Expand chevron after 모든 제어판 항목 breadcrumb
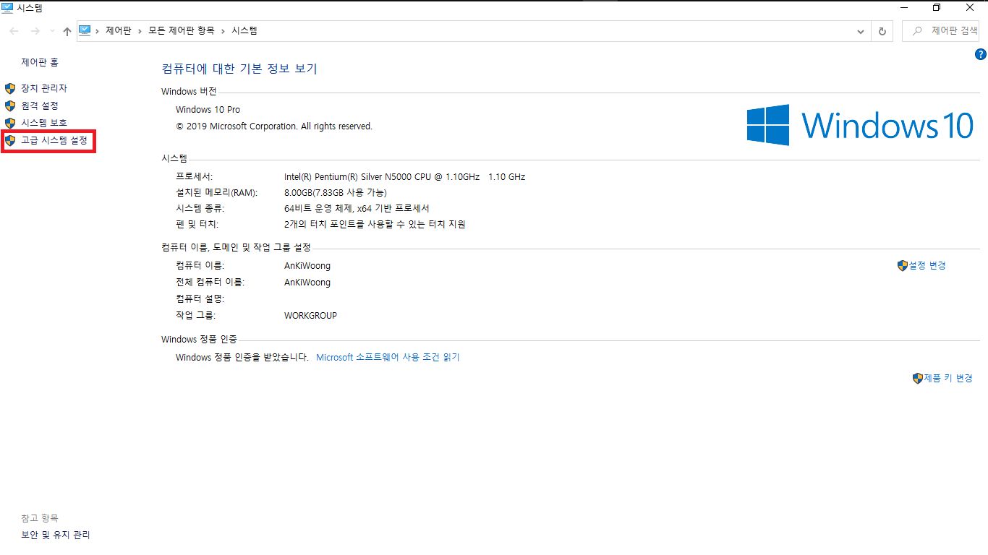Image resolution: width=988 pixels, height=555 pixels. click(x=223, y=31)
